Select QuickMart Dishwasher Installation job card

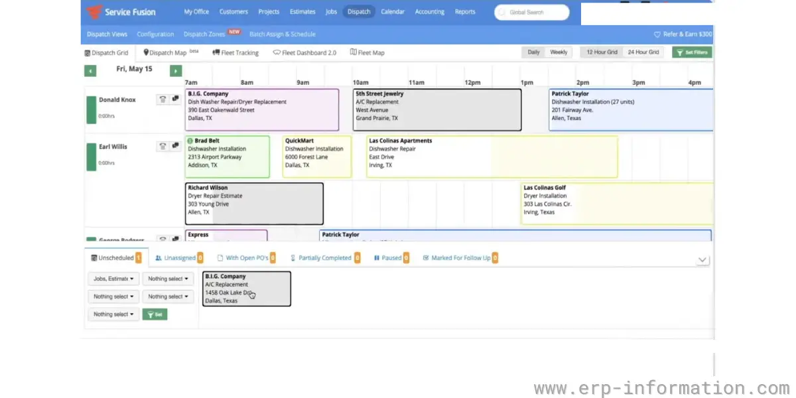(x=317, y=157)
